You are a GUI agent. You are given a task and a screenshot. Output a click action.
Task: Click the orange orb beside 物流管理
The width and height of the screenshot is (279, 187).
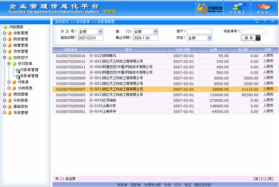9,94
